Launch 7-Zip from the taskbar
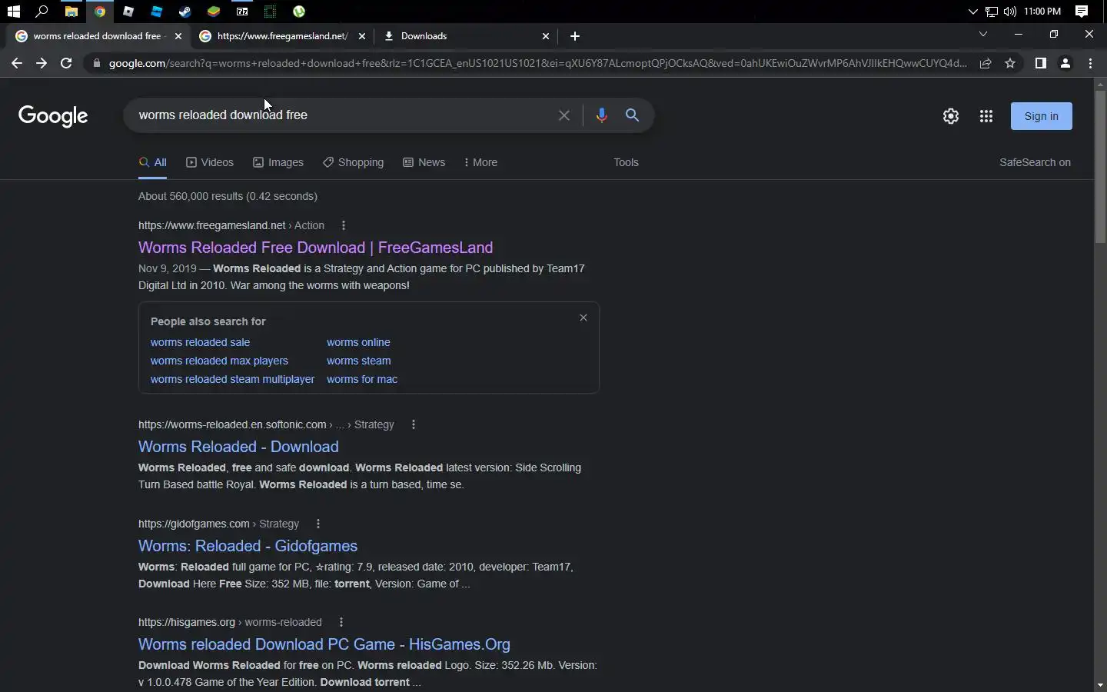The image size is (1107, 692). tap(242, 12)
